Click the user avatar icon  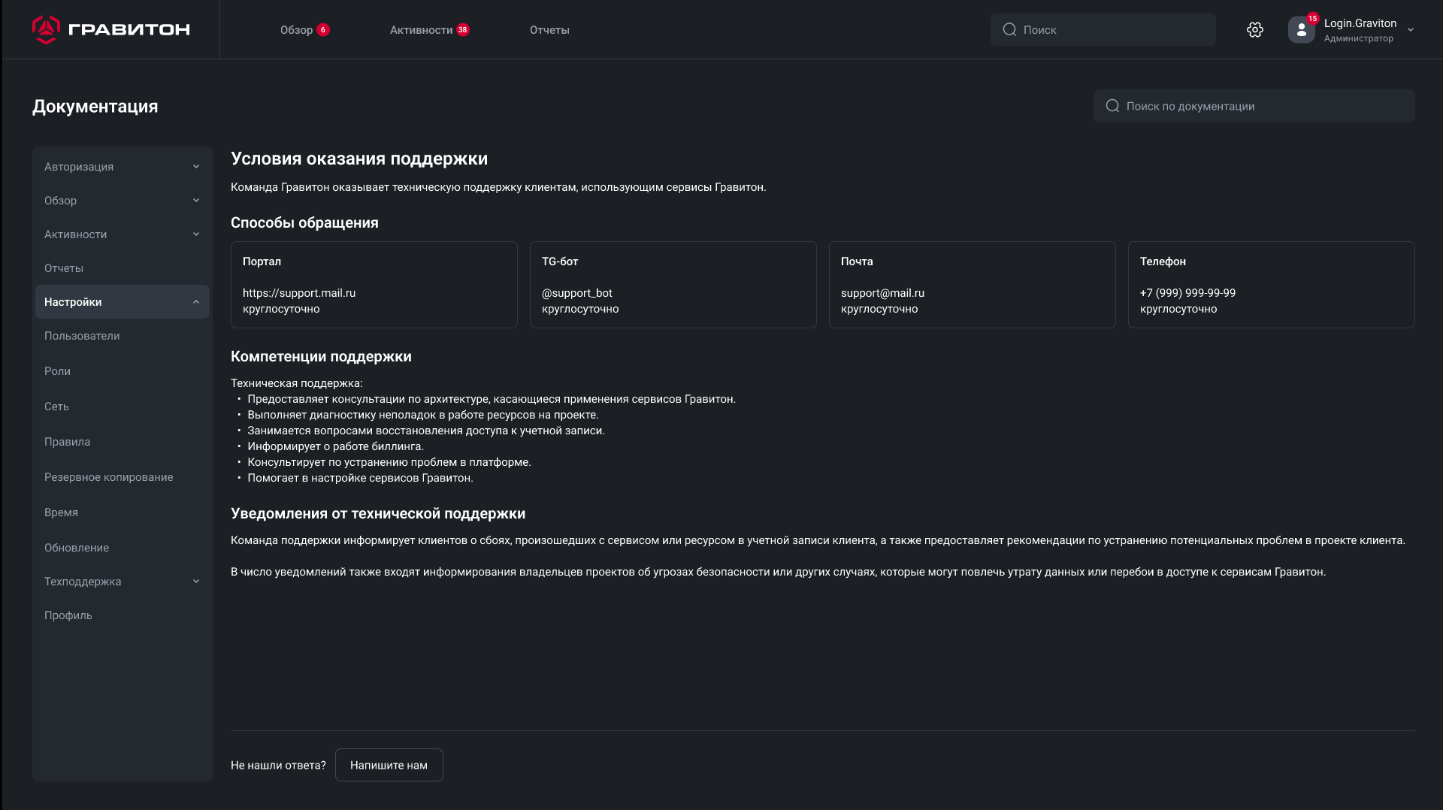point(1301,30)
